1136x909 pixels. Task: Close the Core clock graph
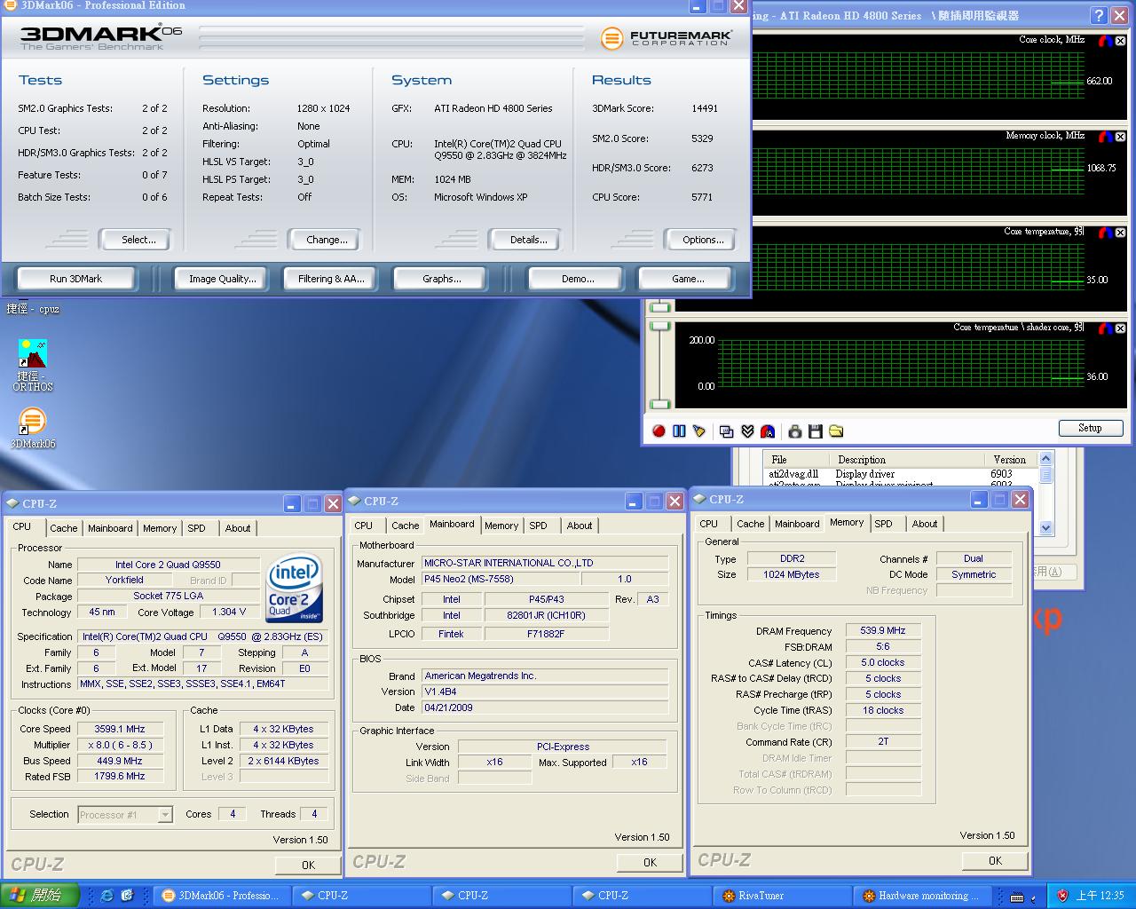1121,41
